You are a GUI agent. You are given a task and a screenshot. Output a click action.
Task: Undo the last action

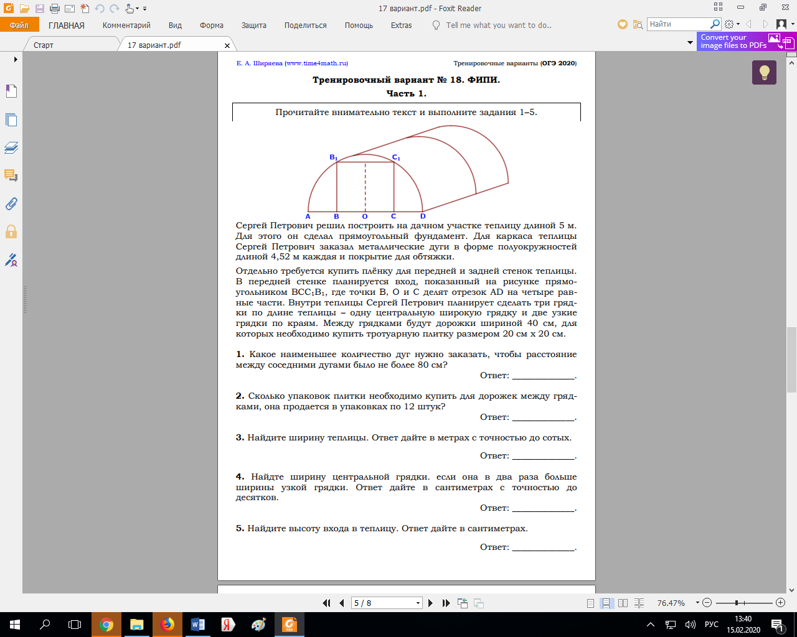tap(100, 9)
